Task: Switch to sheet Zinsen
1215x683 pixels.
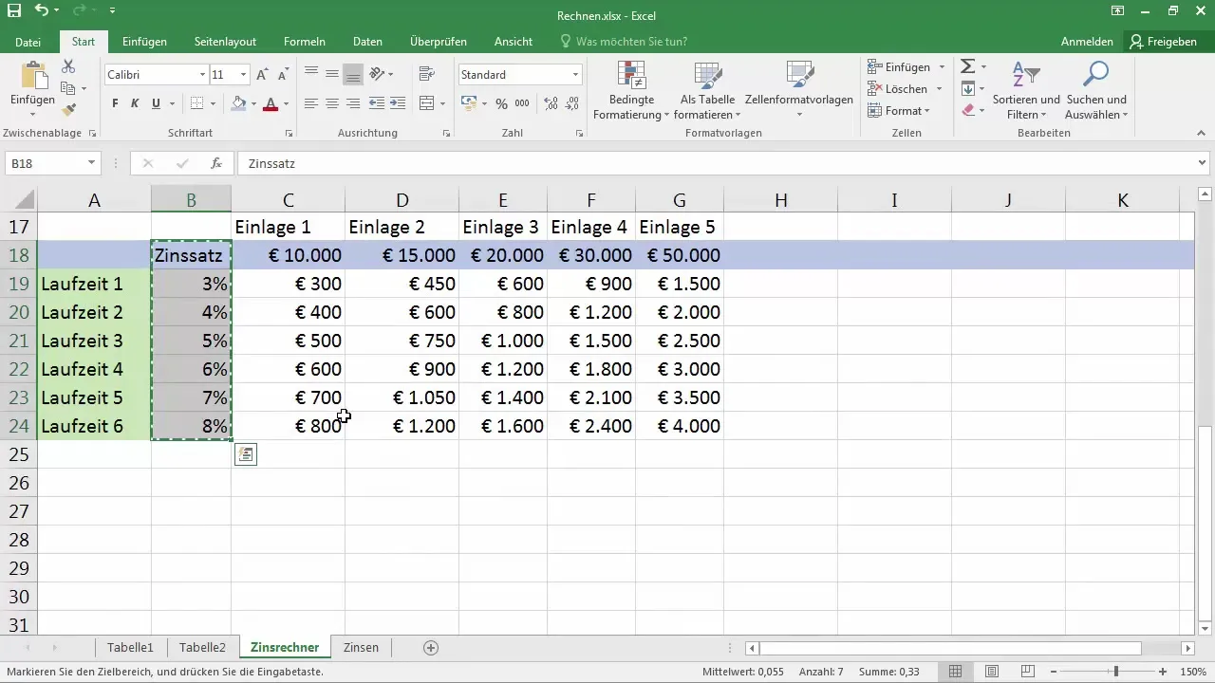Action: [x=361, y=647]
